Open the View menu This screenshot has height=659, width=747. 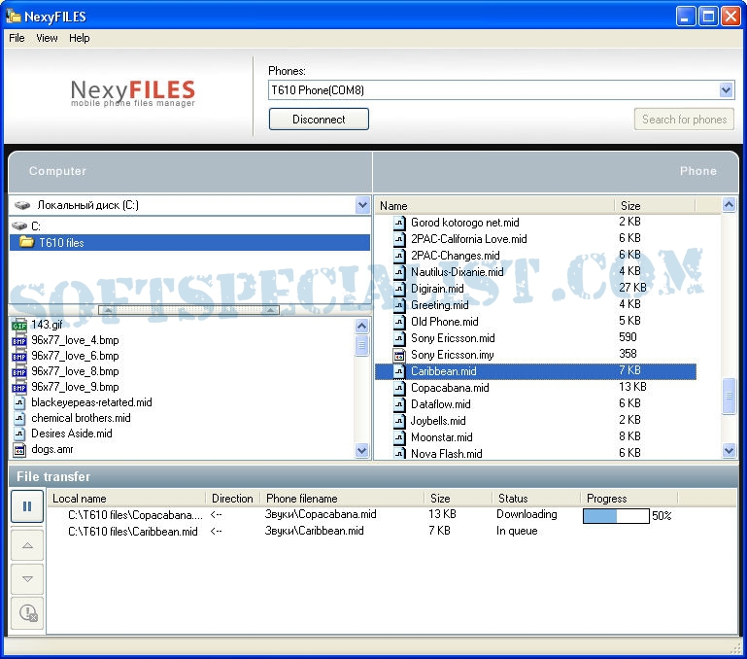click(x=47, y=38)
